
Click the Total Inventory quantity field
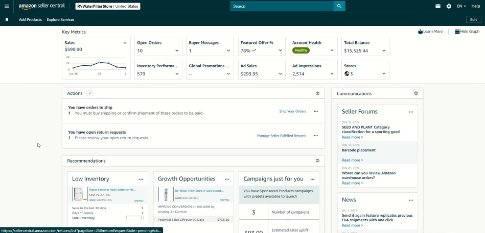[x=135, y=218]
